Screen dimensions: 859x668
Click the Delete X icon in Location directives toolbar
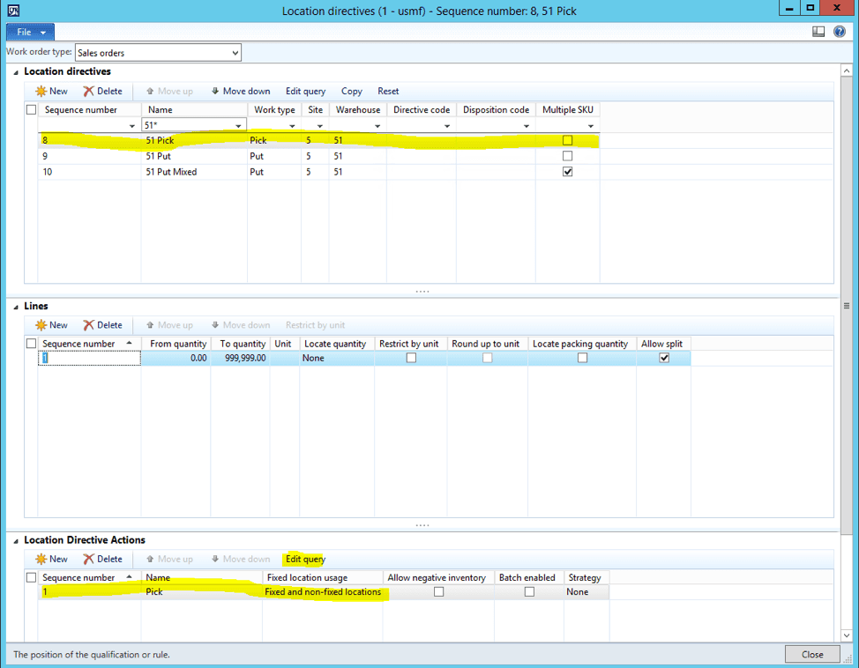tap(89, 92)
